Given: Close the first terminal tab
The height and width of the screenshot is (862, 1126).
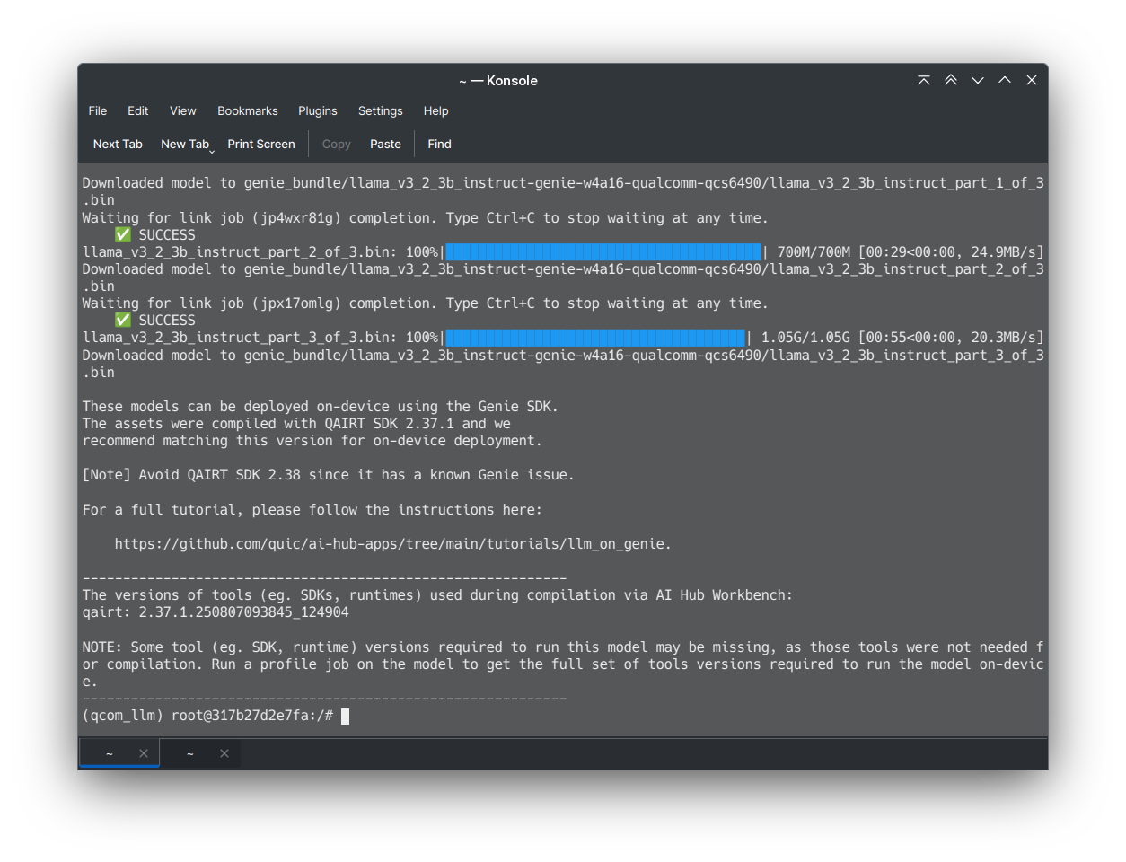Looking at the screenshot, I should 144,753.
